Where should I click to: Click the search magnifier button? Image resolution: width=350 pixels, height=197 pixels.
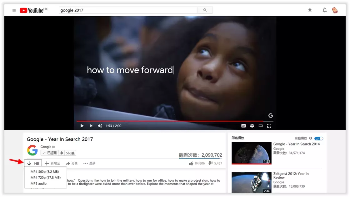[x=205, y=10]
